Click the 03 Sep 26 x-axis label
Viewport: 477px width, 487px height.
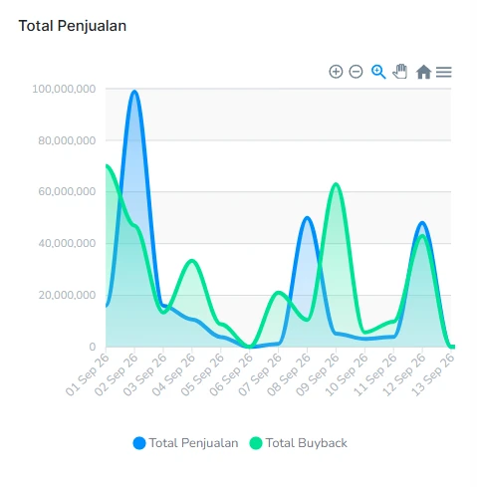[145, 374]
